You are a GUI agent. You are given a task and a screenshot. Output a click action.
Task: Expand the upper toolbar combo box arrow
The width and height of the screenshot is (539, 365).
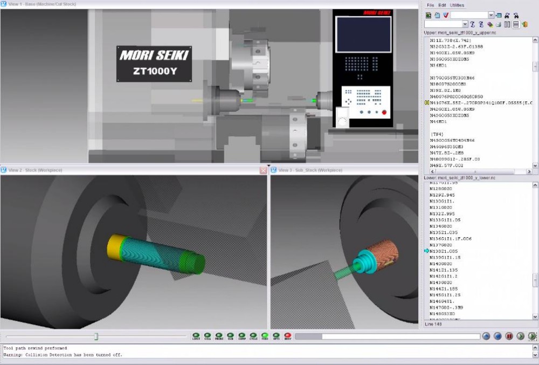(491, 15)
